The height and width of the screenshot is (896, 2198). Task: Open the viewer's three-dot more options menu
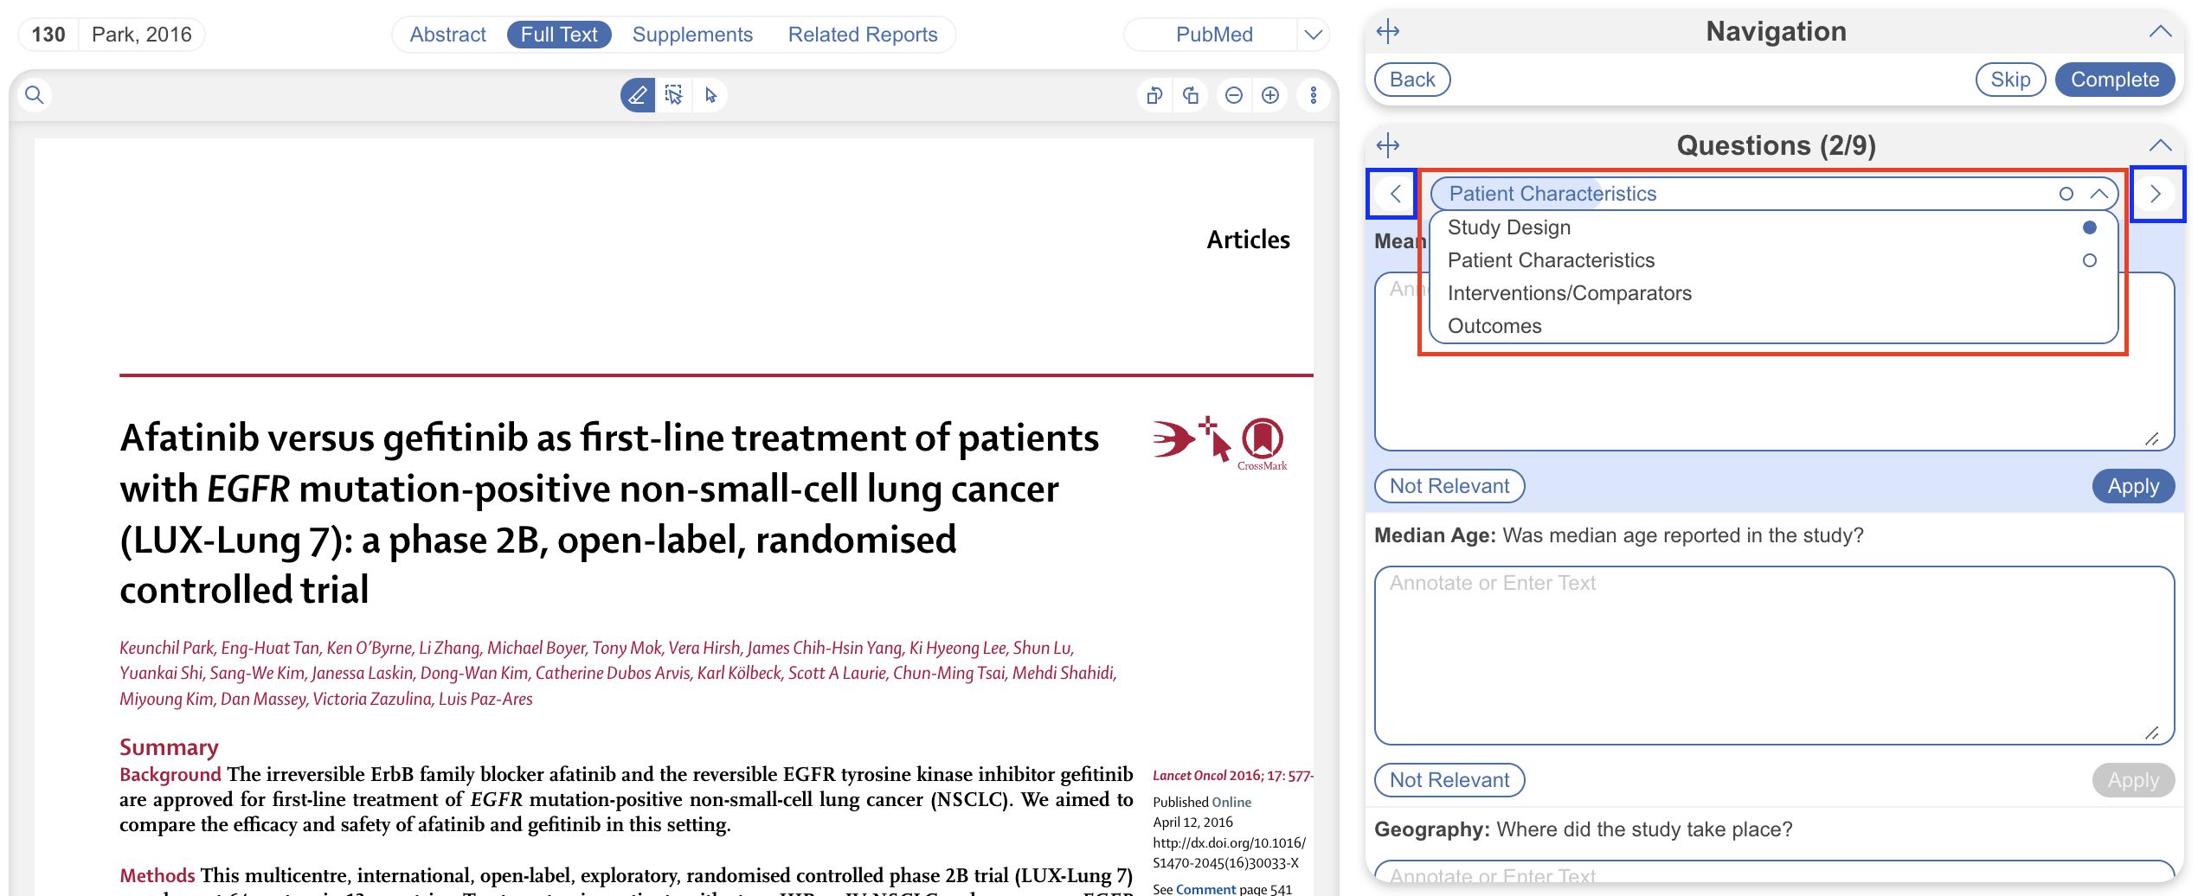pos(1314,95)
